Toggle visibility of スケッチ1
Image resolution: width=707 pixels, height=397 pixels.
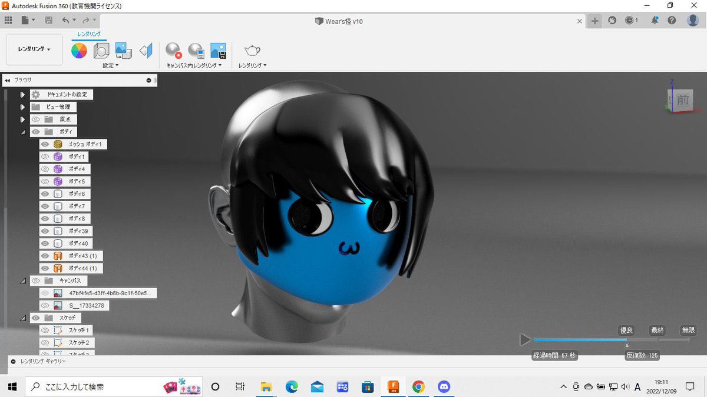(x=44, y=330)
